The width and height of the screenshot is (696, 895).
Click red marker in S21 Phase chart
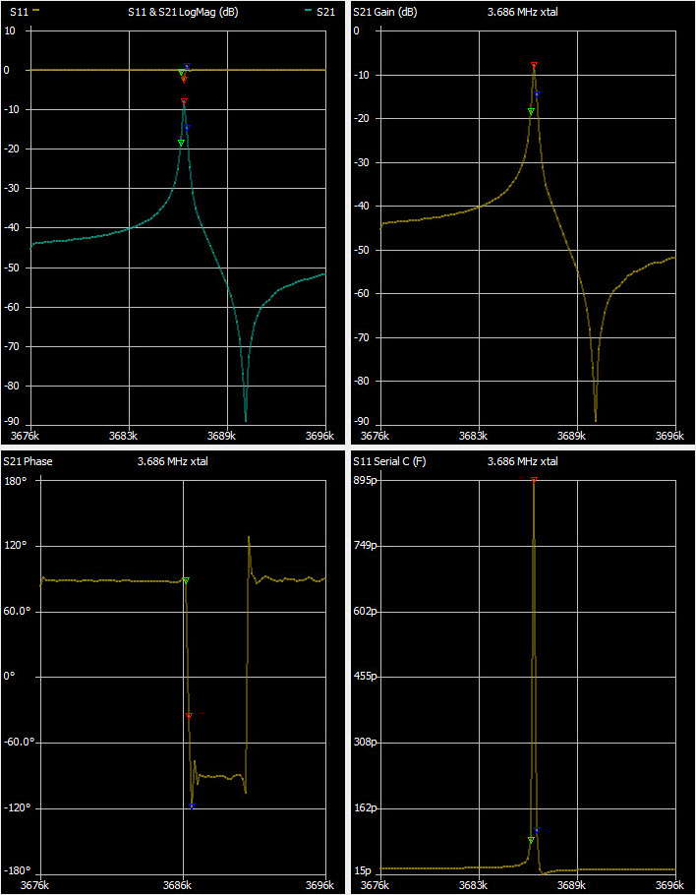click(x=189, y=715)
